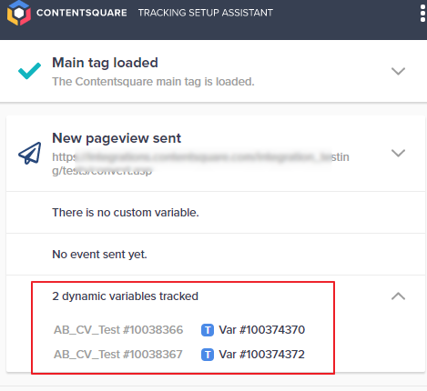The height and width of the screenshot is (391, 427).
Task: Click the Var #100374372 value
Action: pyautogui.click(x=262, y=355)
